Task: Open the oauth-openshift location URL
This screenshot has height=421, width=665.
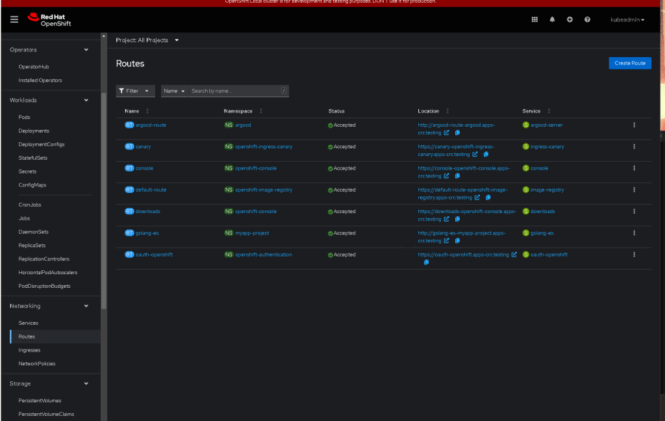Action: (463, 255)
